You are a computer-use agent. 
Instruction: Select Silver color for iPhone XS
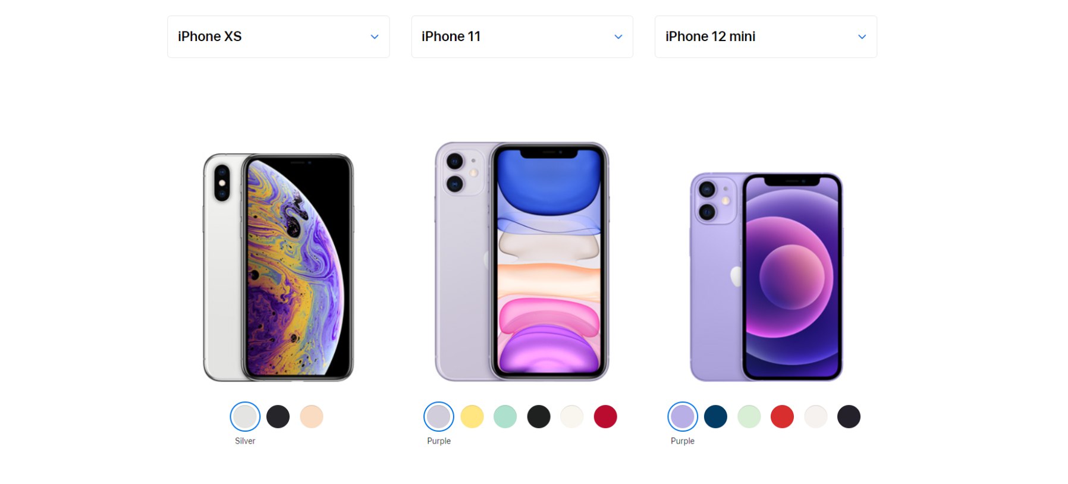click(245, 417)
